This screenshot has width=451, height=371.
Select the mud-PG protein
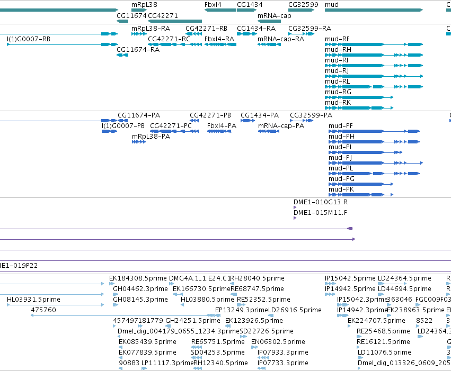click(x=361, y=184)
